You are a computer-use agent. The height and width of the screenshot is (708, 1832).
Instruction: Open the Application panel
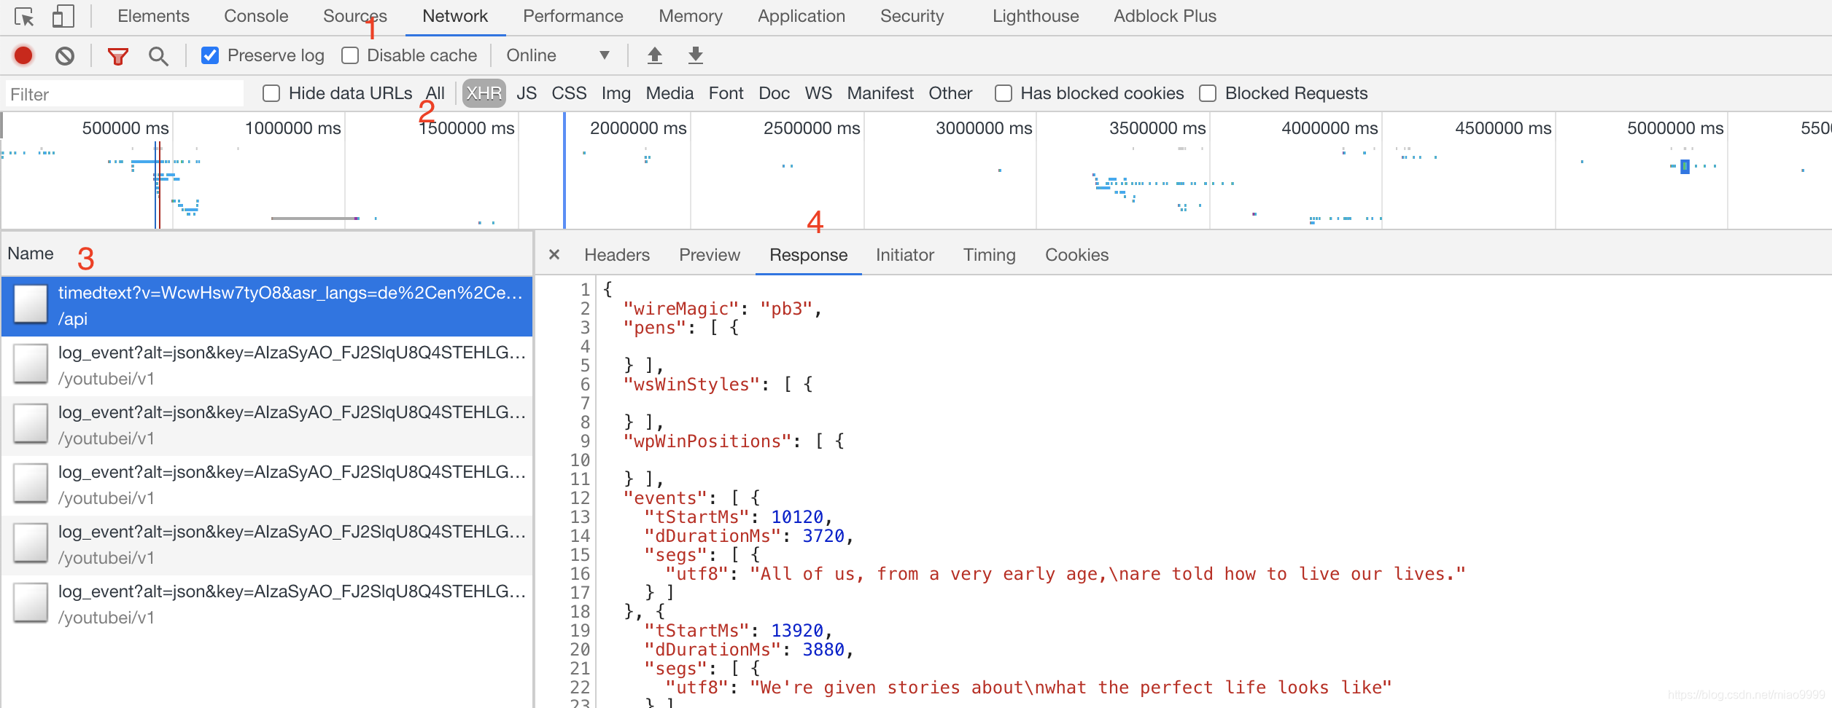click(801, 16)
